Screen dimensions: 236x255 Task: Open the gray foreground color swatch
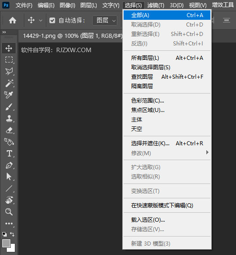[x=6, y=243]
